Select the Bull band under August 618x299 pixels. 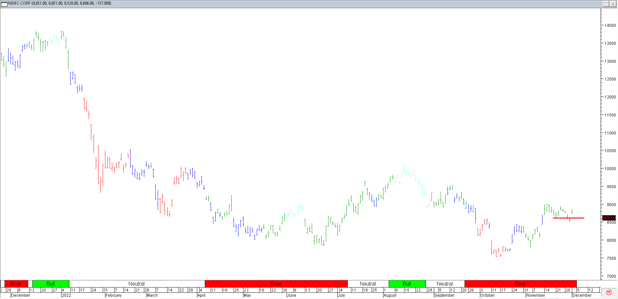407,284
